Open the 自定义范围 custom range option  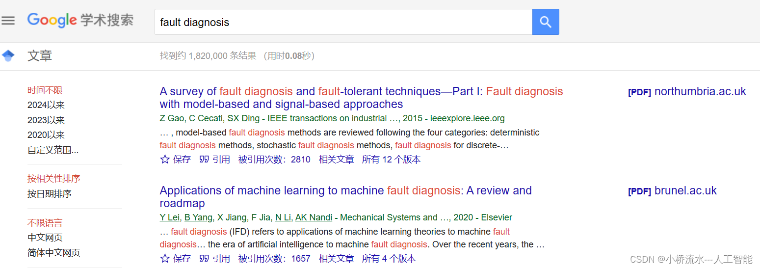pos(53,150)
